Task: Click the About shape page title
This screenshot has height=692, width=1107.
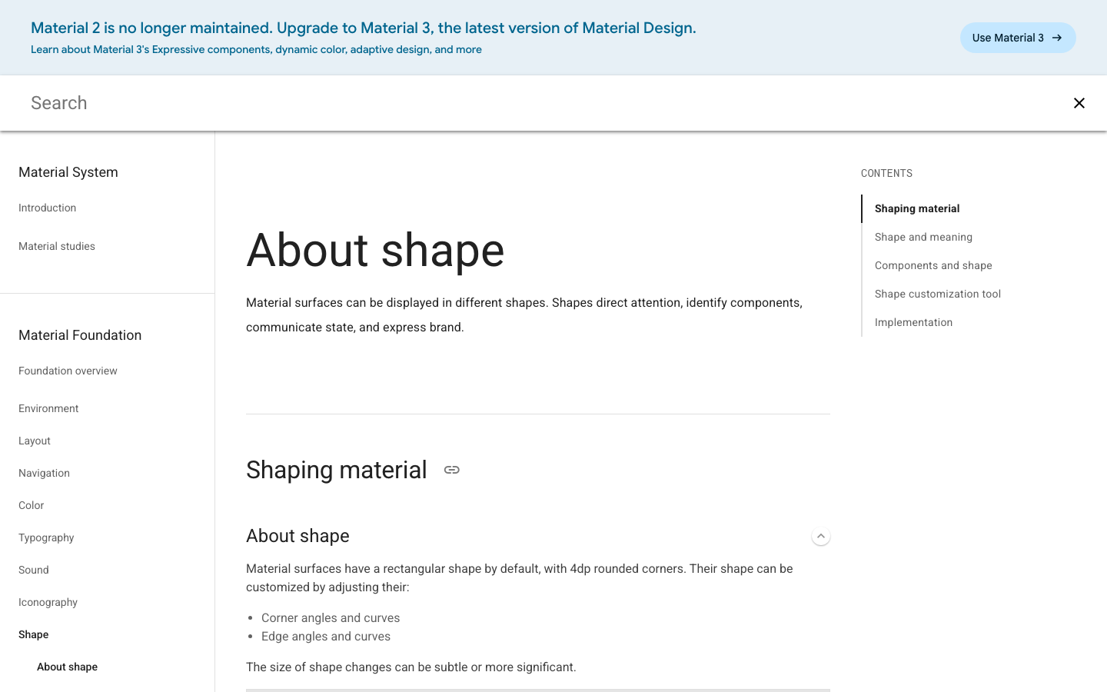Action: (x=375, y=250)
